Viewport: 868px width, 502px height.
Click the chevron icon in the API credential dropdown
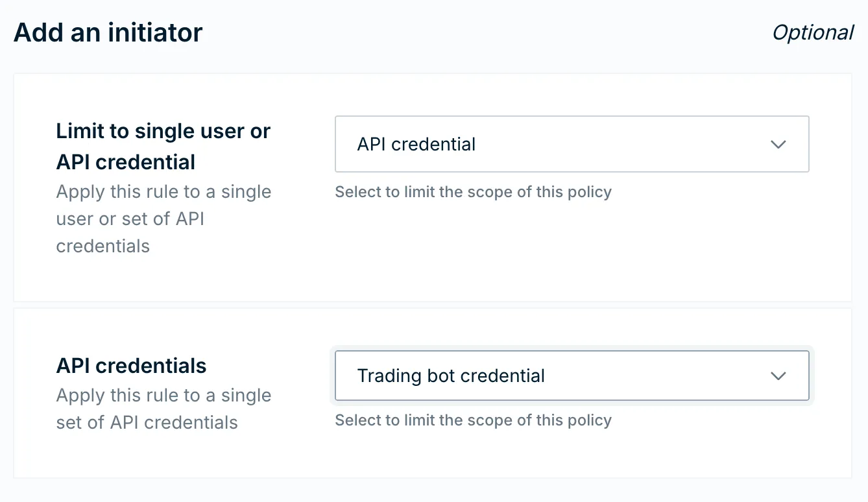tap(778, 144)
